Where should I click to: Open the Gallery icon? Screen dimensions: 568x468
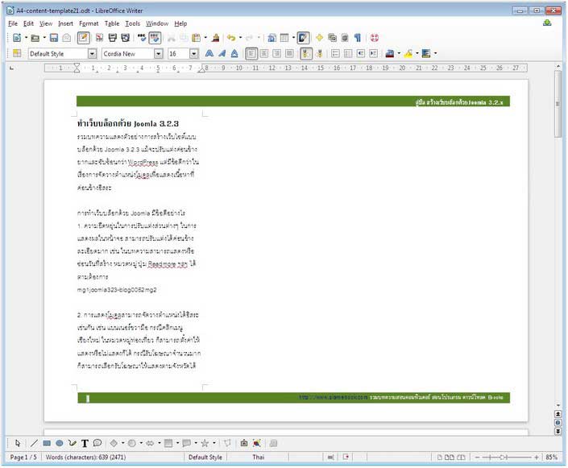point(332,38)
